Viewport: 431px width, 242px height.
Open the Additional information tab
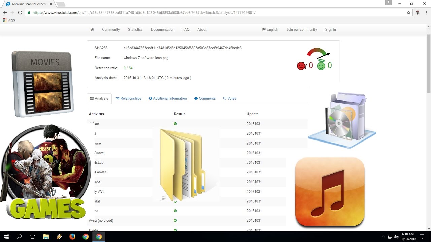(x=168, y=99)
